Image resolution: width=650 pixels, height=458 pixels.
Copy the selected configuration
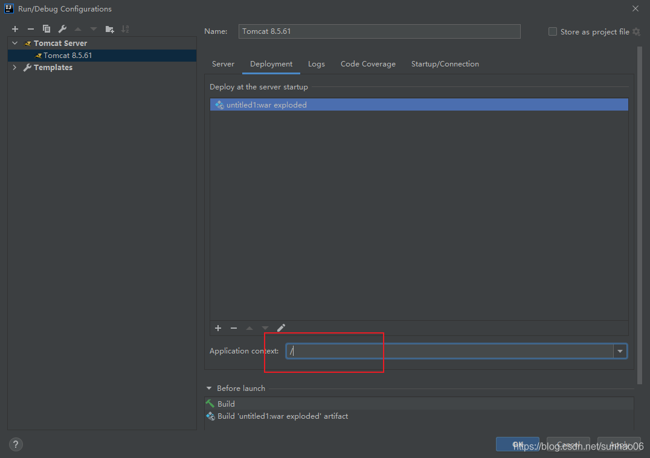[x=47, y=29]
